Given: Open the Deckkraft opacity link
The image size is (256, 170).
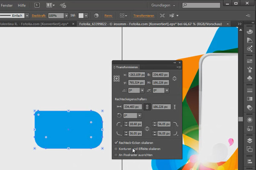Looking at the screenshot, I should pos(39,16).
